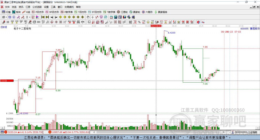Screen dimensions: 260x140
Task: Open the 资讯 menu
Action: (21, 7)
